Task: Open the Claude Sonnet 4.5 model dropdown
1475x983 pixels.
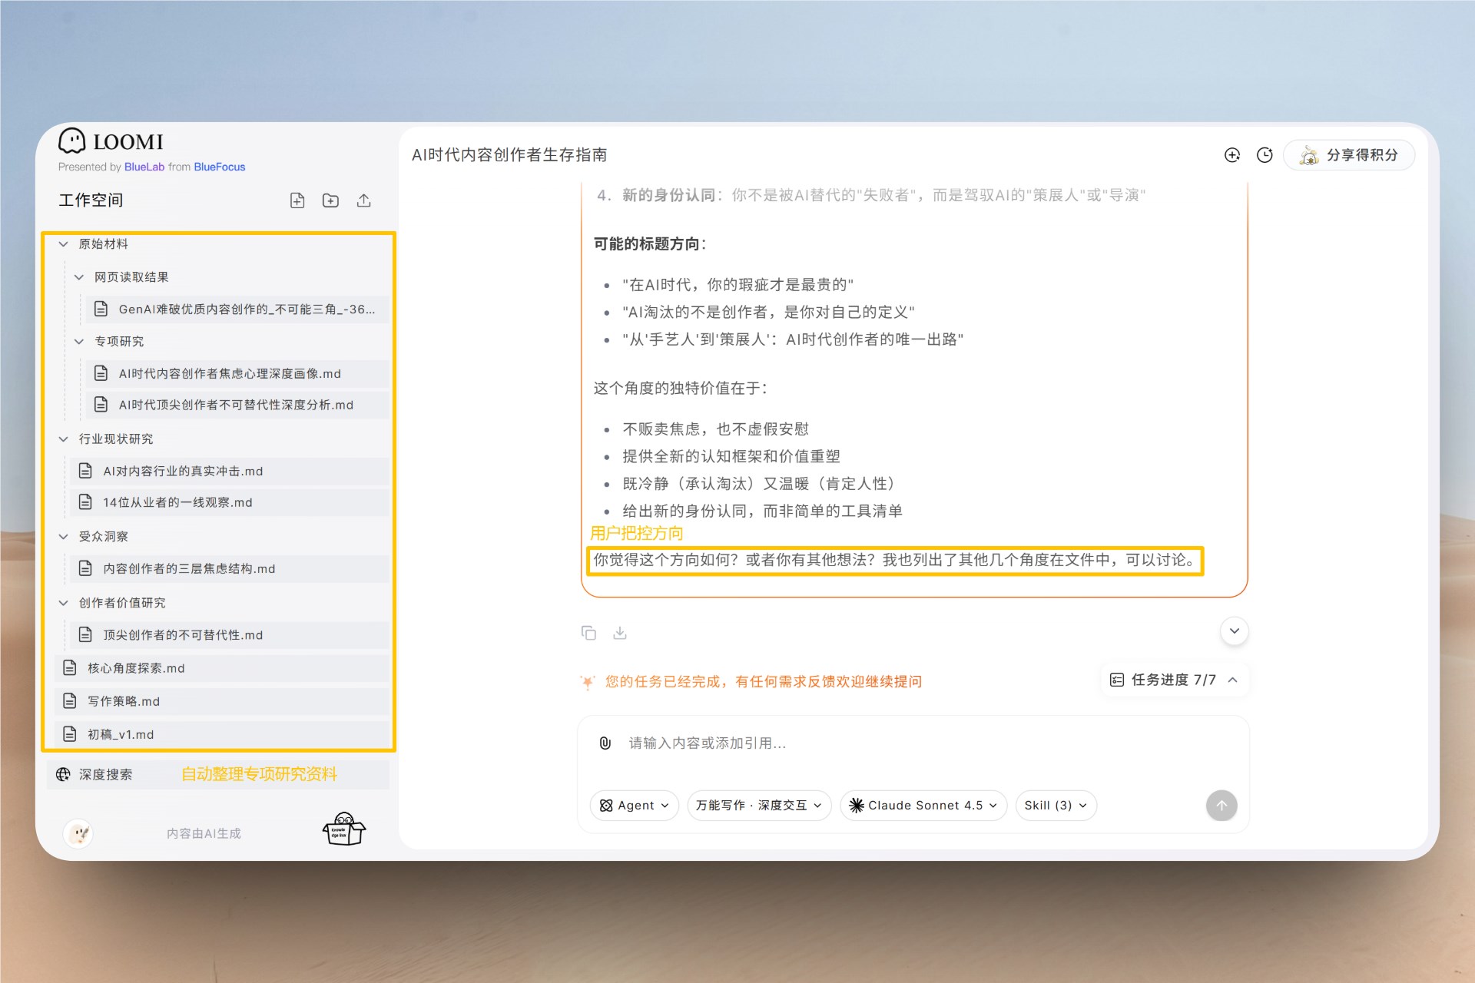Action: point(923,805)
